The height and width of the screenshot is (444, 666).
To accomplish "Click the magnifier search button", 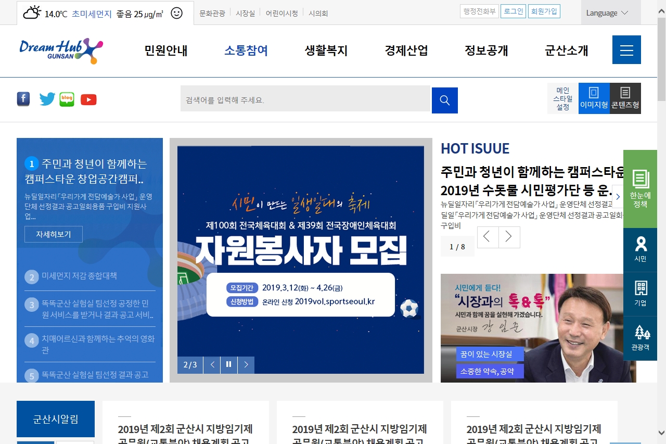I will pos(444,100).
